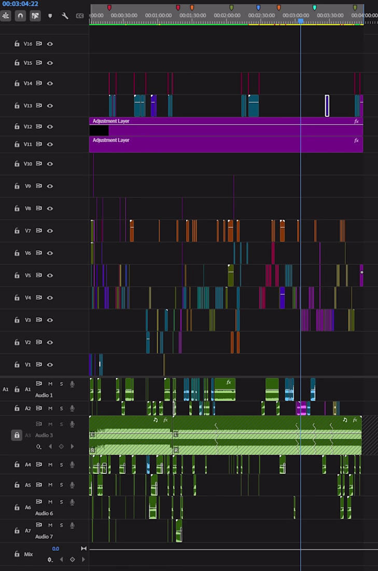Click the blue marker near 00:02:30:00
This screenshot has height=571, width=378.
coord(258,8)
